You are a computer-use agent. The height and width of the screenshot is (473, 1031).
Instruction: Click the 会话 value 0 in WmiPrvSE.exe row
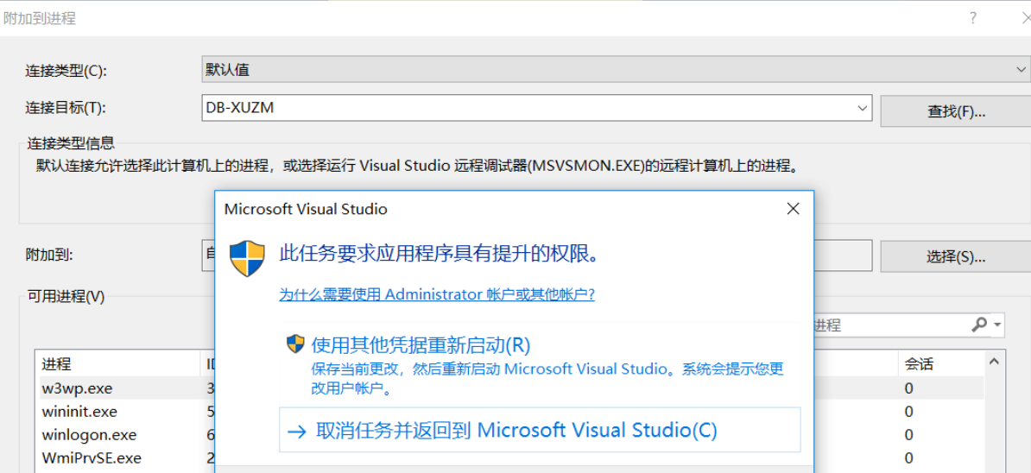908,457
